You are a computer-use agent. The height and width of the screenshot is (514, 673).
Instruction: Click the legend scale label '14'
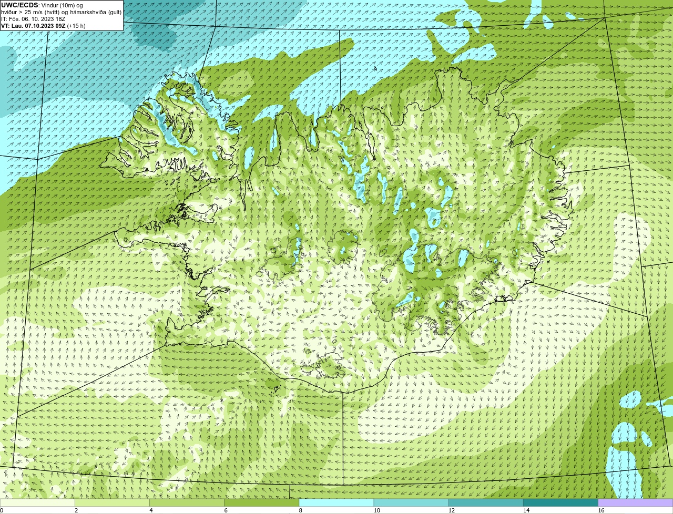(x=526, y=510)
